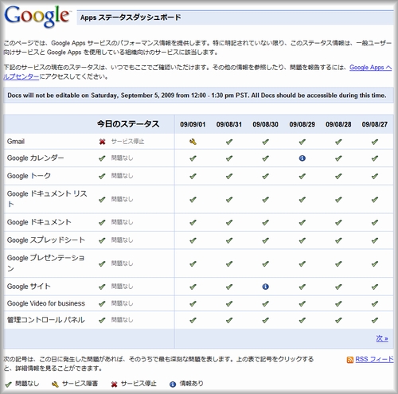Viewport: 398px width, 394px height.
Task: Click the Gmail wrench icon for 09/09/01
Action: pyautogui.click(x=193, y=142)
